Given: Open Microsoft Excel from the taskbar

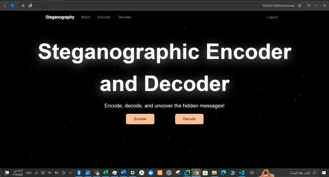Looking at the screenshot, I should tap(105, 173).
